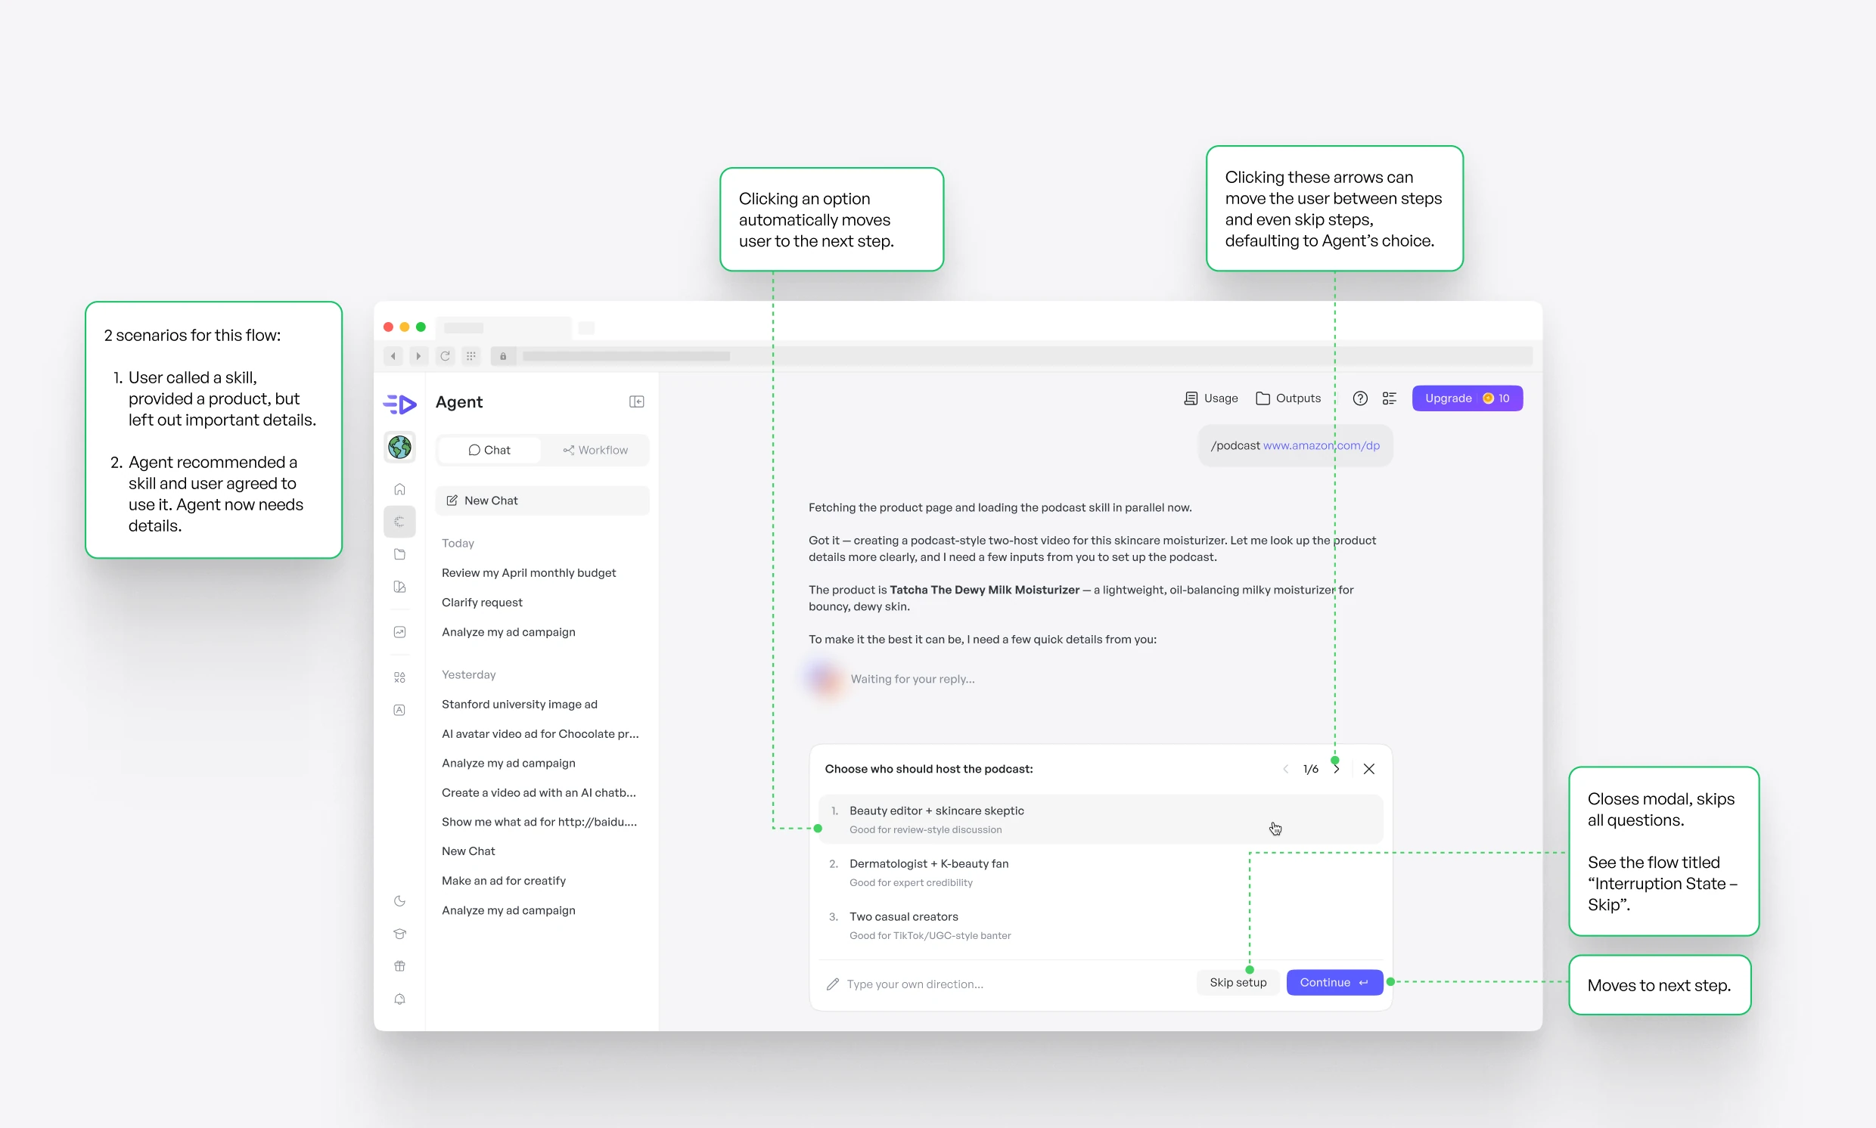Open the help question mark icon
Screen dimensions: 1876x1128
1359,398
